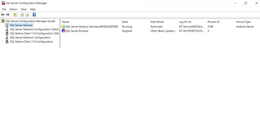Click the Forward arrow toolbar icon
The width and height of the screenshot is (260, 118).
tap(8, 15)
